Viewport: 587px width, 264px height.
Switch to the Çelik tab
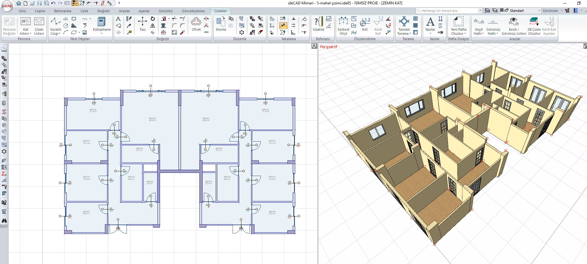(84, 11)
